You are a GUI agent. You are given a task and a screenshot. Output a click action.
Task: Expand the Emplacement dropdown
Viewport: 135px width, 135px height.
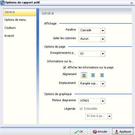tap(92, 84)
